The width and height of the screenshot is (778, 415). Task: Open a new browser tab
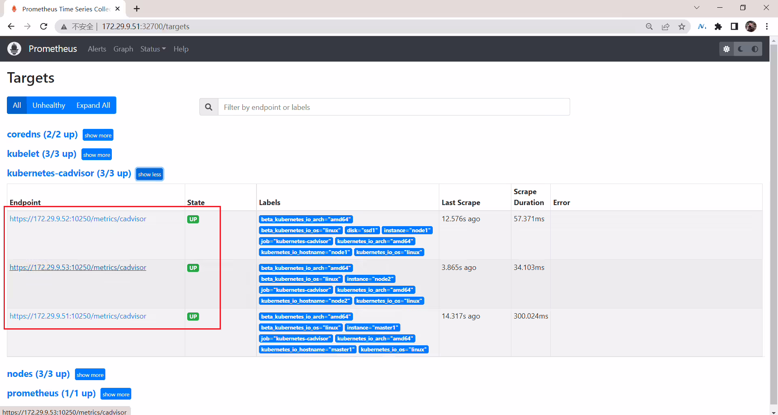pos(137,9)
